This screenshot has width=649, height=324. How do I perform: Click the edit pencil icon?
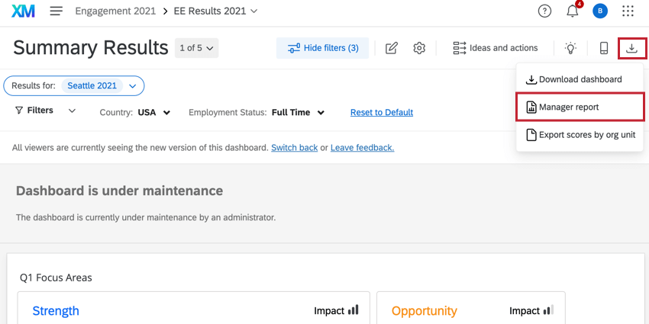coord(392,48)
